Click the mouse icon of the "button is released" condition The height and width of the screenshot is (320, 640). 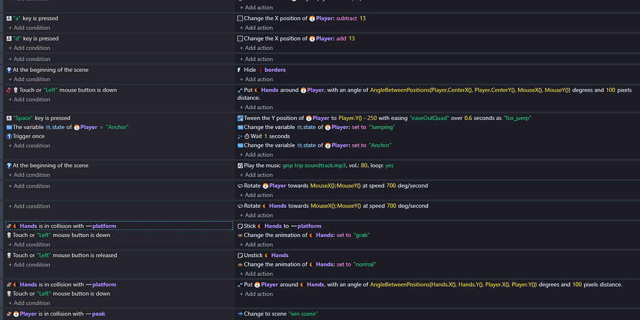coord(9,255)
